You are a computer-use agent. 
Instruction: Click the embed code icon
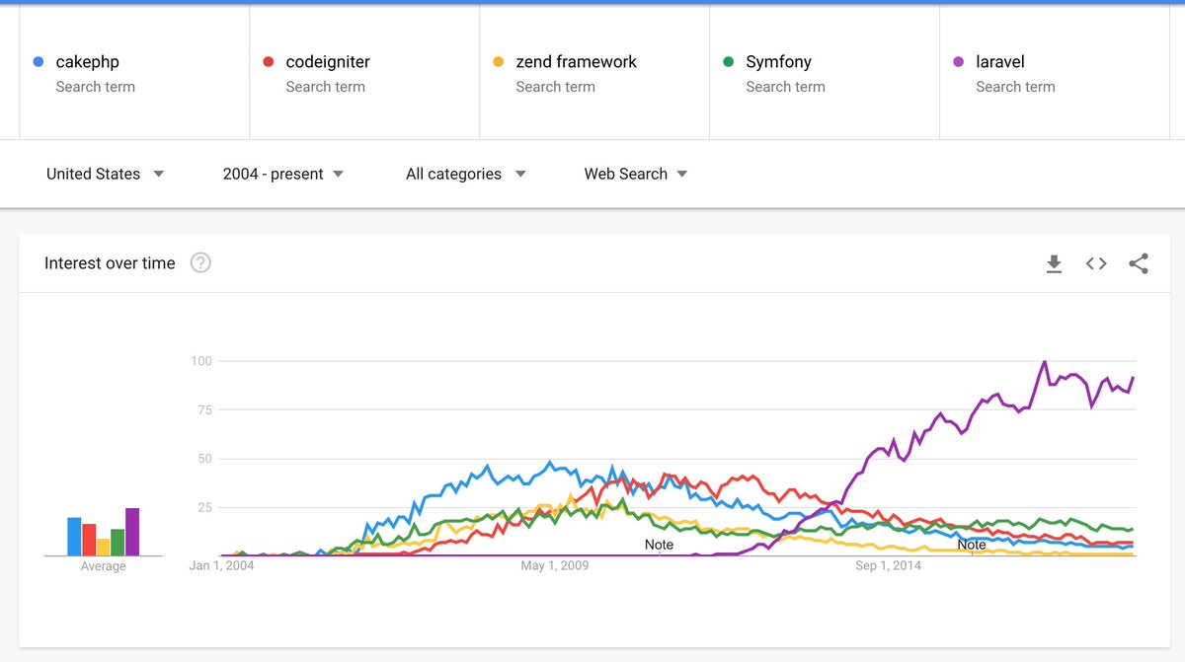[1096, 263]
